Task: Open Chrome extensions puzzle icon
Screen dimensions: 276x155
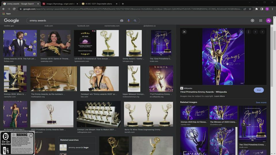Action: pyautogui.click(x=256, y=9)
